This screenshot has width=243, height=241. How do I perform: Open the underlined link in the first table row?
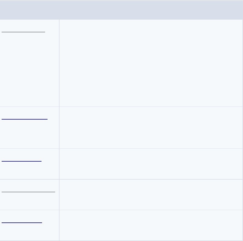tap(23, 32)
